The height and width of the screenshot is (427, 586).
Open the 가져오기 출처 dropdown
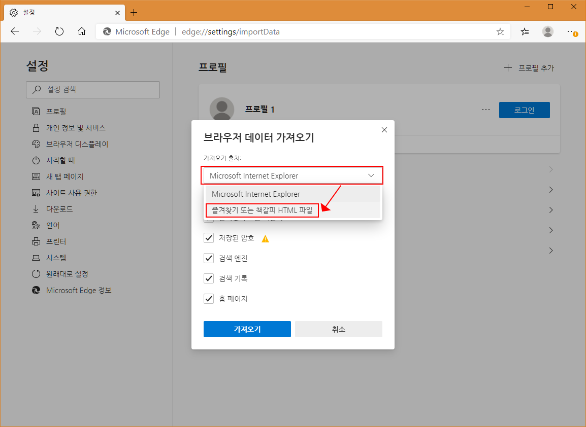pos(292,175)
